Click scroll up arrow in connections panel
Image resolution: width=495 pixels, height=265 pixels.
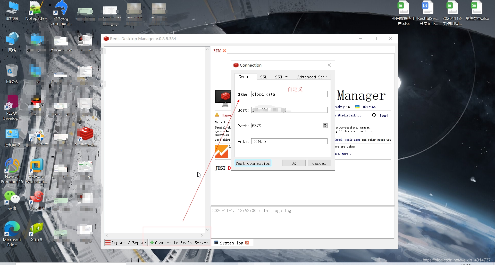pyautogui.click(x=207, y=49)
